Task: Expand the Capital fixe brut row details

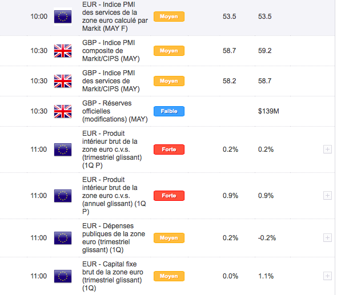Action: (x=327, y=276)
